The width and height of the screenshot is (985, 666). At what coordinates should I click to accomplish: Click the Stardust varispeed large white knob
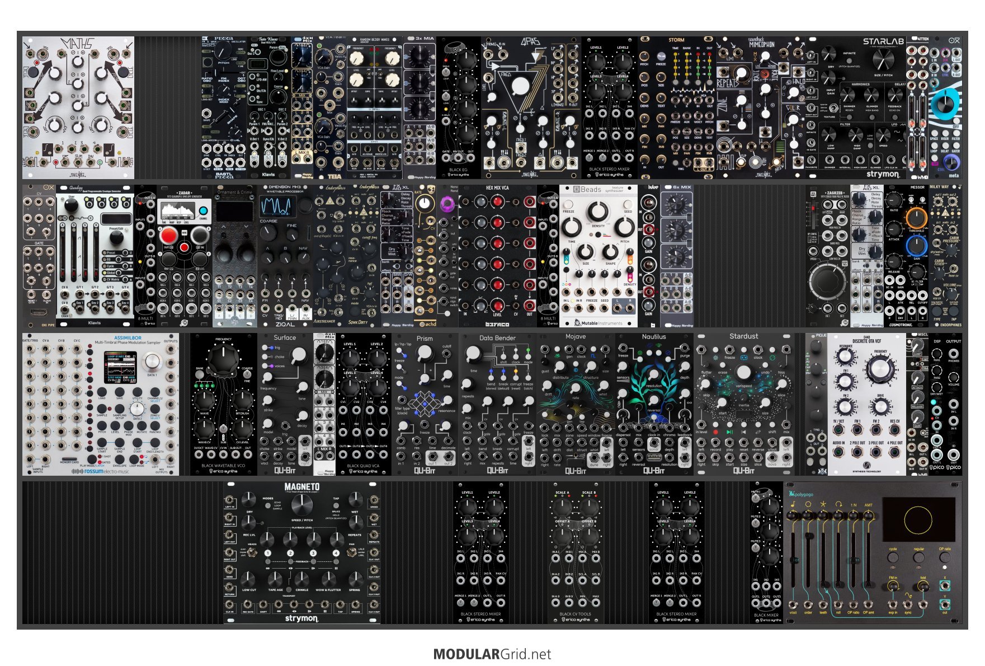[743, 372]
